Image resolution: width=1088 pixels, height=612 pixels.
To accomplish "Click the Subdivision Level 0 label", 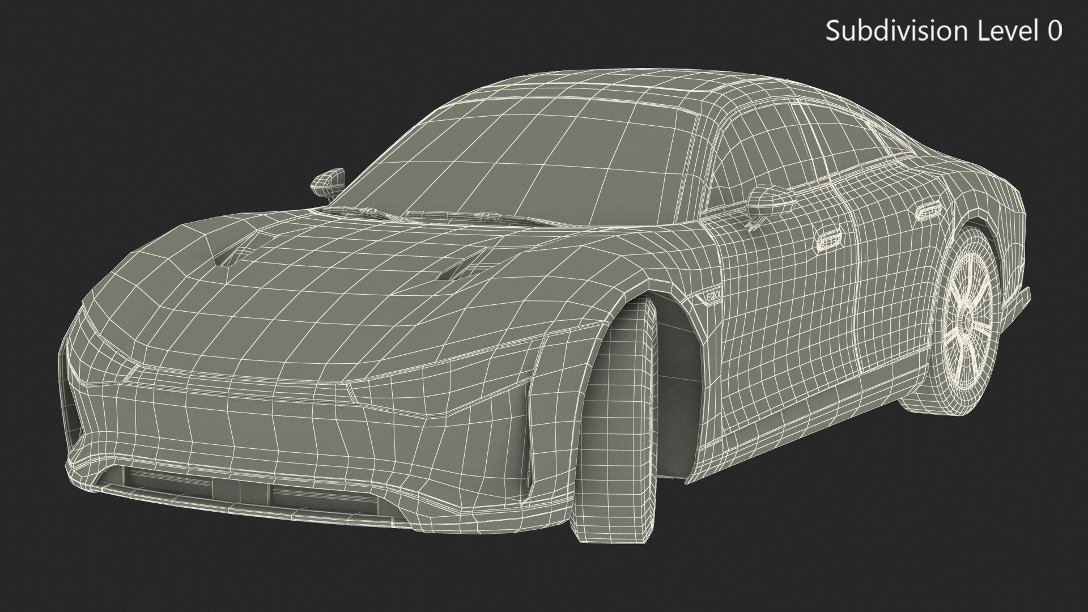I will (943, 31).
